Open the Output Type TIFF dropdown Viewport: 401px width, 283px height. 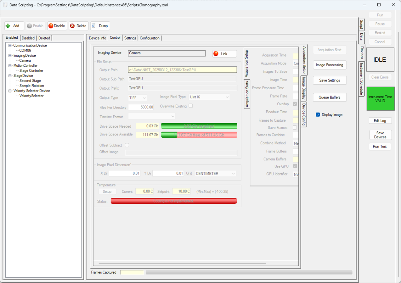click(138, 98)
